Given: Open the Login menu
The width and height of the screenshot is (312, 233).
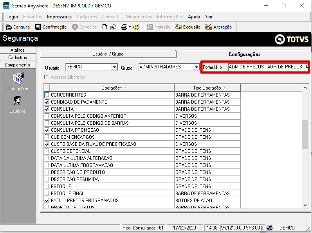Looking at the screenshot, I should click(12, 17).
